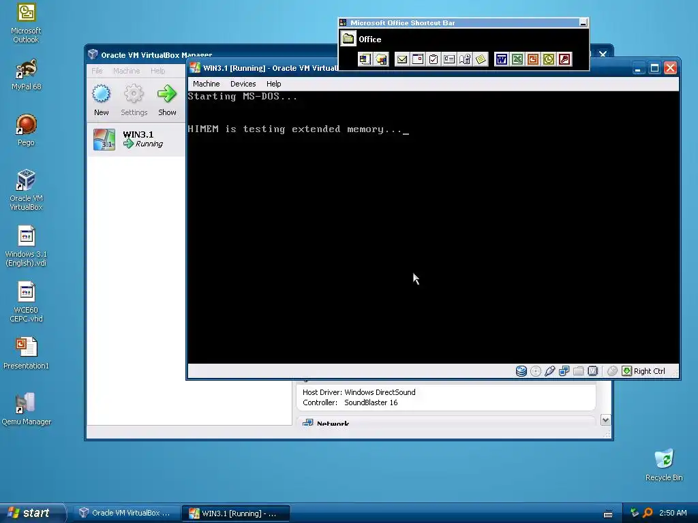This screenshot has width=698, height=523.
Task: Click the optical disc icon in VM status bar
Action: click(536, 371)
